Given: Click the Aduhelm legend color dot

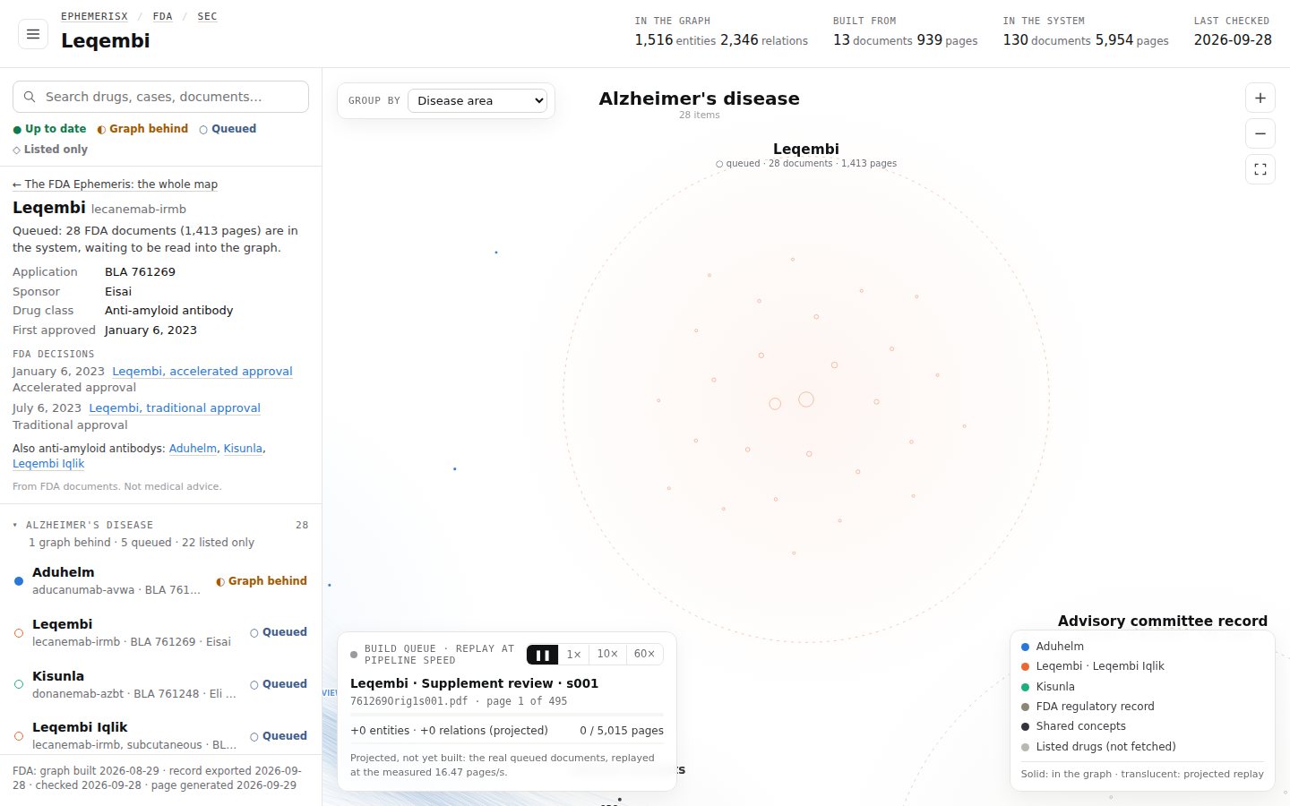Looking at the screenshot, I should [1025, 647].
